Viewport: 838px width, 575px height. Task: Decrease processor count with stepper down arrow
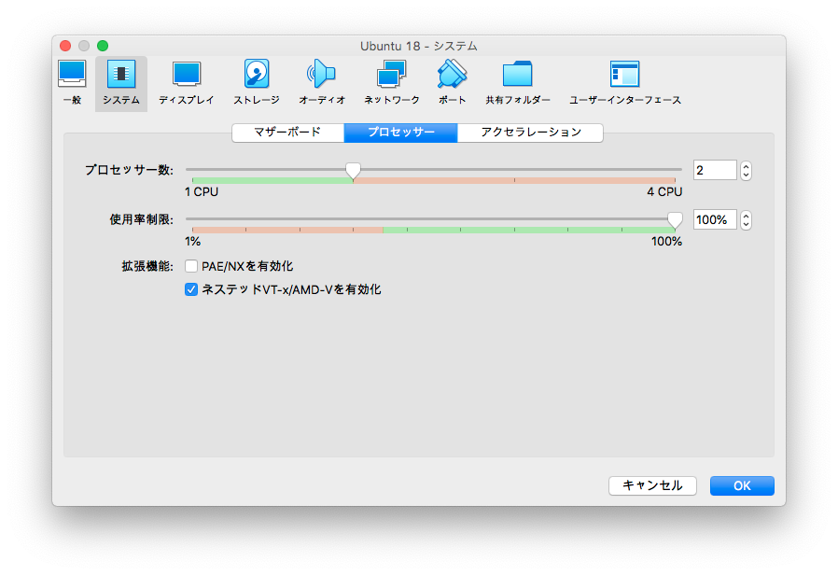tap(746, 175)
